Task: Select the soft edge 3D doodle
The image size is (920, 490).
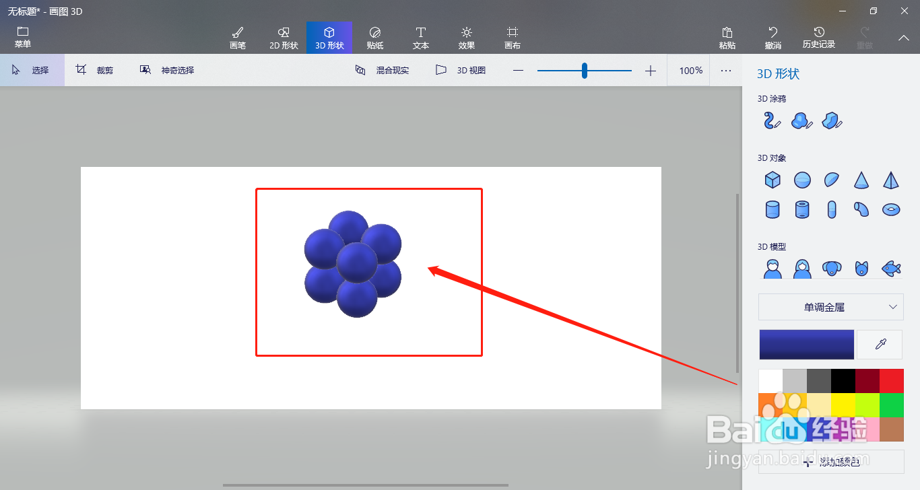Action: [x=801, y=120]
